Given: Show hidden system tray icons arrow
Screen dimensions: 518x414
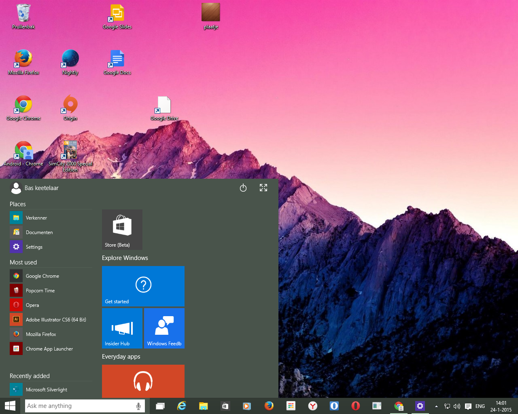Looking at the screenshot, I should point(436,406).
